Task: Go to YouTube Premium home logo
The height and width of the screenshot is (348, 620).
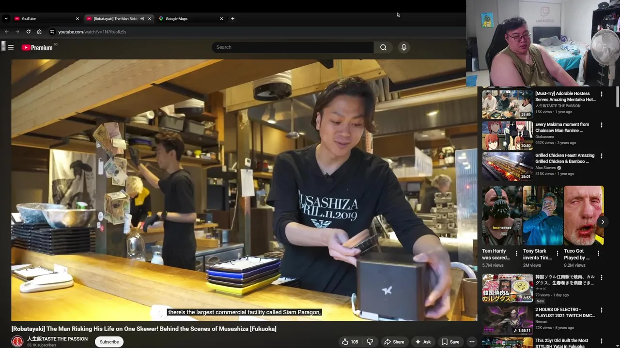Action: pos(37,47)
